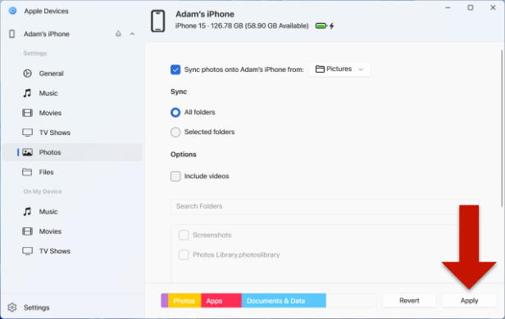This screenshot has height=319, width=505.
Task: Open Music under Settings
Action: (x=72, y=93)
